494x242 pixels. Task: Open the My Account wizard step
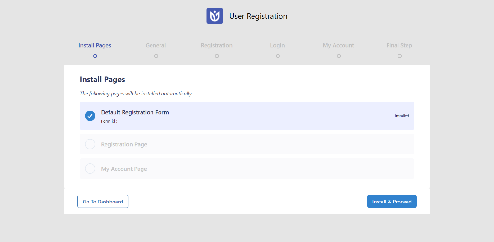point(338,45)
